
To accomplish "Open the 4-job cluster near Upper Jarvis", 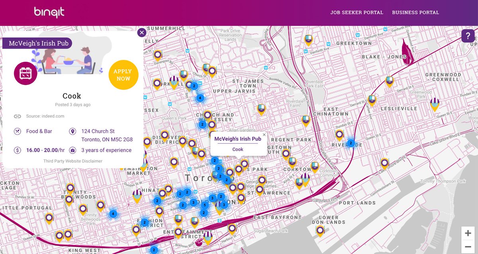I will (200, 98).
